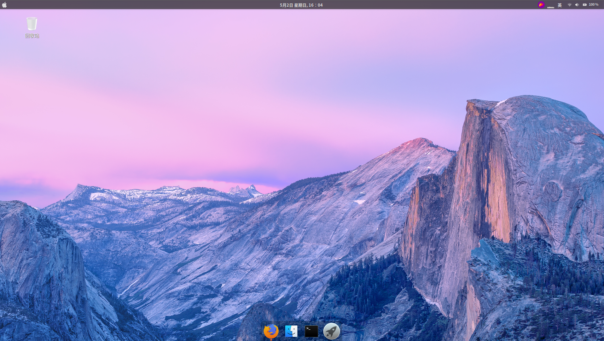The width and height of the screenshot is (604, 341).
Task: Click the battery icon in the menu bar
Action: tap(584, 4)
